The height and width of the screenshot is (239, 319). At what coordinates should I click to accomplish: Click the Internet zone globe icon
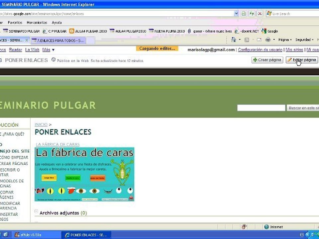pos(266,227)
